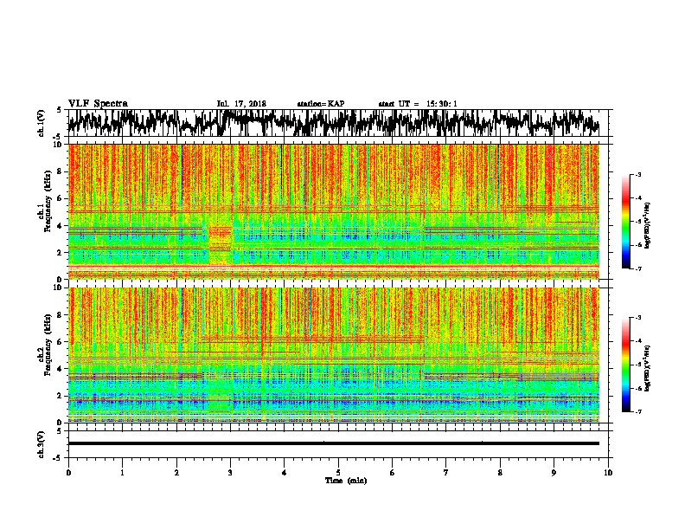
Task: Click the "start UT = 15:30:1" text
Action: (418, 104)
